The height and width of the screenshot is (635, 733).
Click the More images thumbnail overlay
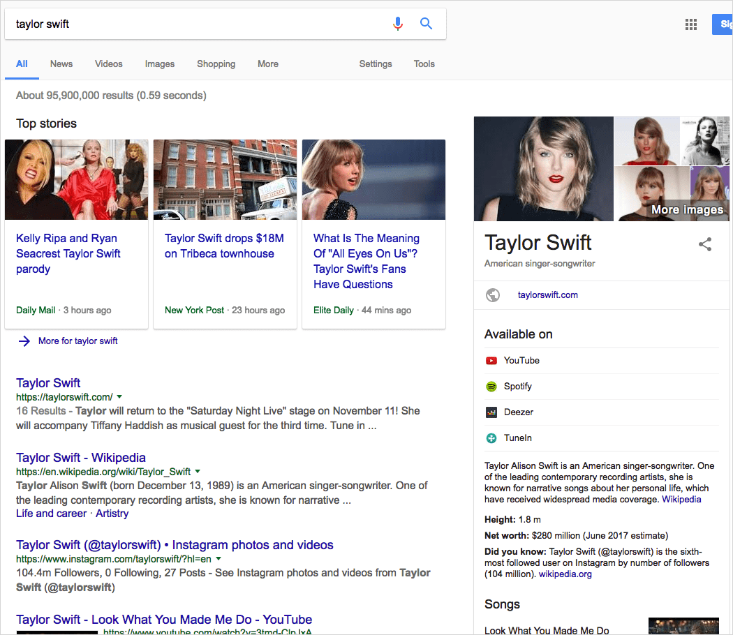pyautogui.click(x=687, y=210)
